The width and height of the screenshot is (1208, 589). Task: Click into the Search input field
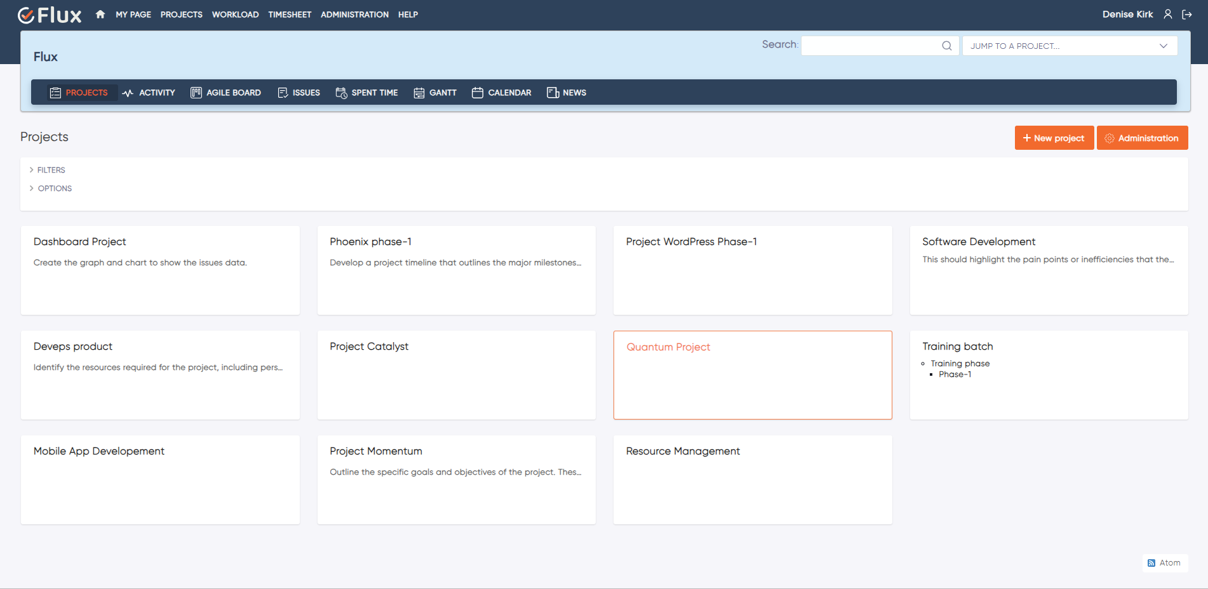(870, 46)
